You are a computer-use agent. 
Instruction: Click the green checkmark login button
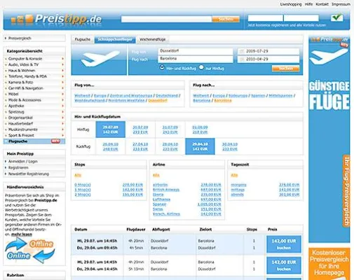click(336, 17)
